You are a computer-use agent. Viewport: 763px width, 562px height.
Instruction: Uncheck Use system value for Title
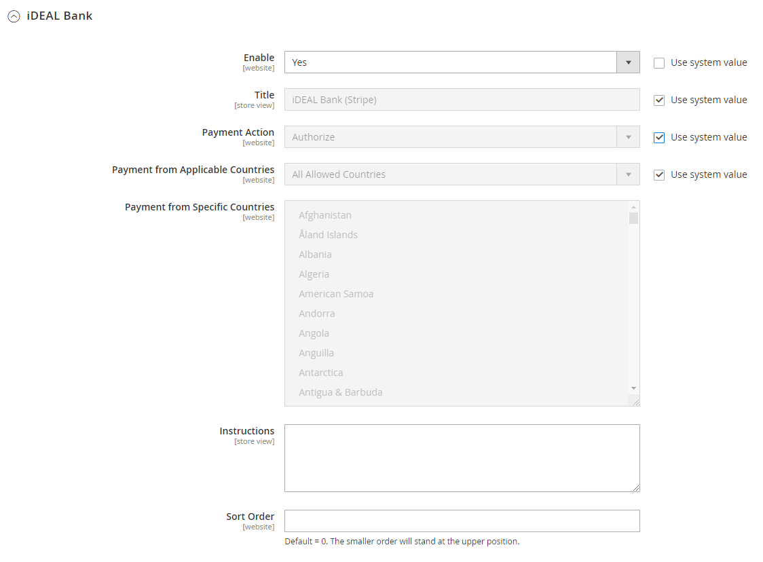659,100
